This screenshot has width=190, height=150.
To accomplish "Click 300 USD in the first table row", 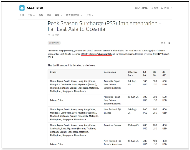I will coord(145,83).
